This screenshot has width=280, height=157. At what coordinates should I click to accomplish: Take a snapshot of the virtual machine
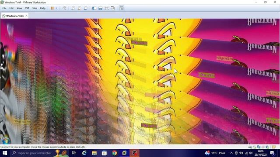coord(73,8)
